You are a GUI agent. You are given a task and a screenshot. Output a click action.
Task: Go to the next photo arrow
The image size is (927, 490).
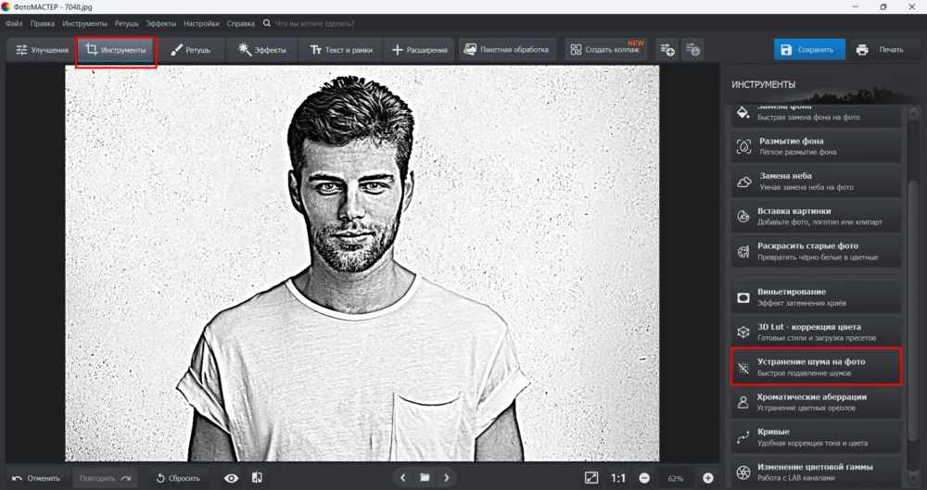(x=447, y=478)
